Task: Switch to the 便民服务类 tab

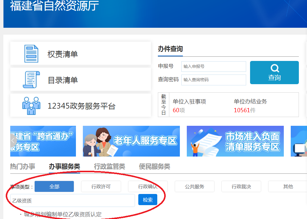Action: pyautogui.click(x=155, y=167)
